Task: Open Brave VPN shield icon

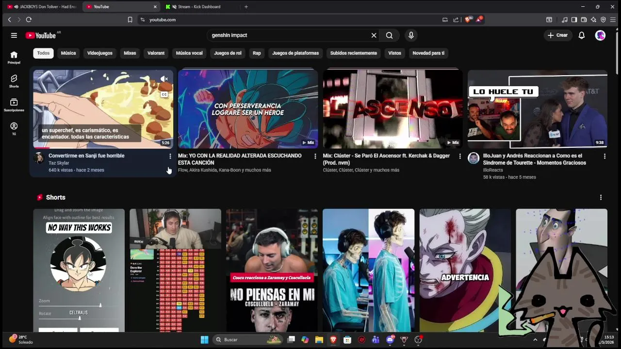Action: (x=603, y=19)
